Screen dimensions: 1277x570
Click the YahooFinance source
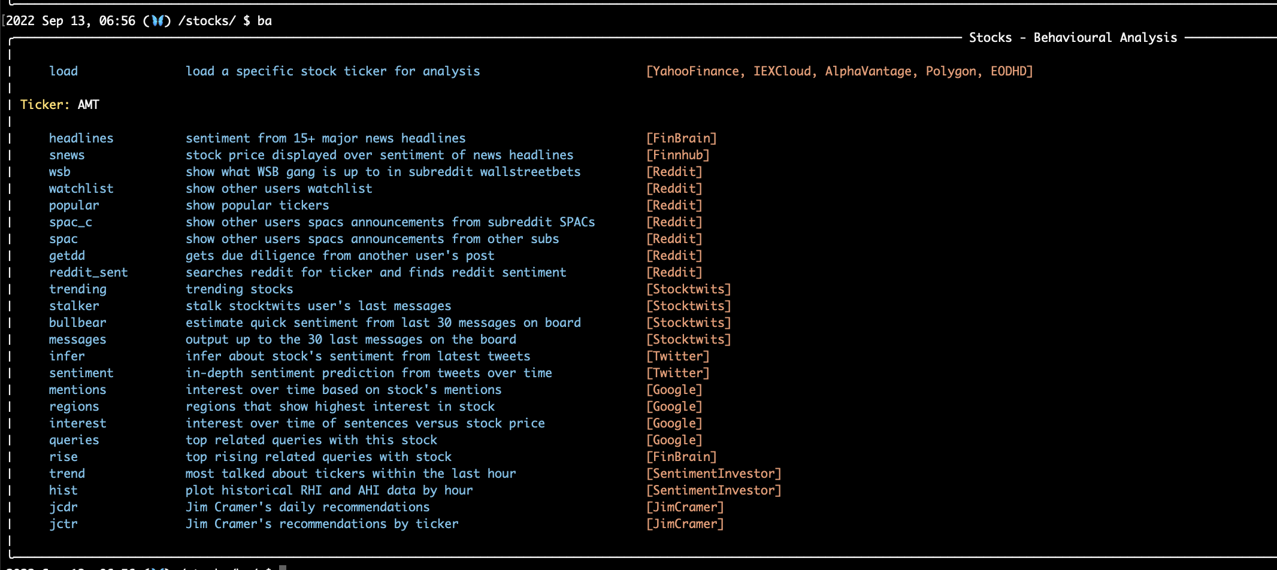click(x=695, y=71)
